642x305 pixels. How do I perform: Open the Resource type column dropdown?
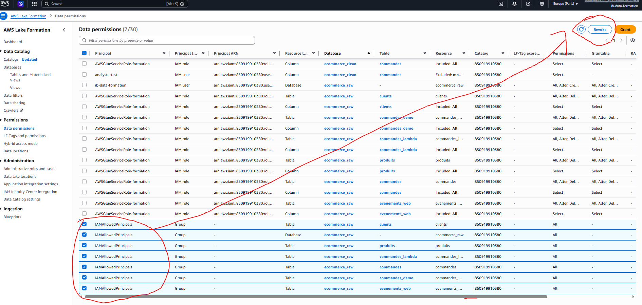(x=313, y=53)
